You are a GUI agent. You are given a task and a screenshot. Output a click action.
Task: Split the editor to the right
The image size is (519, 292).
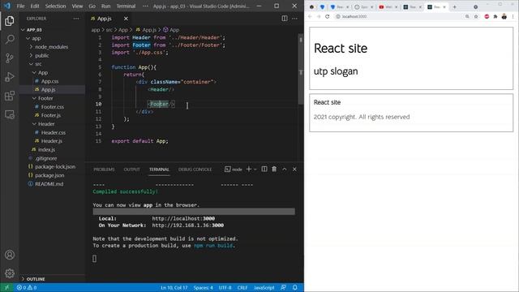(285, 19)
